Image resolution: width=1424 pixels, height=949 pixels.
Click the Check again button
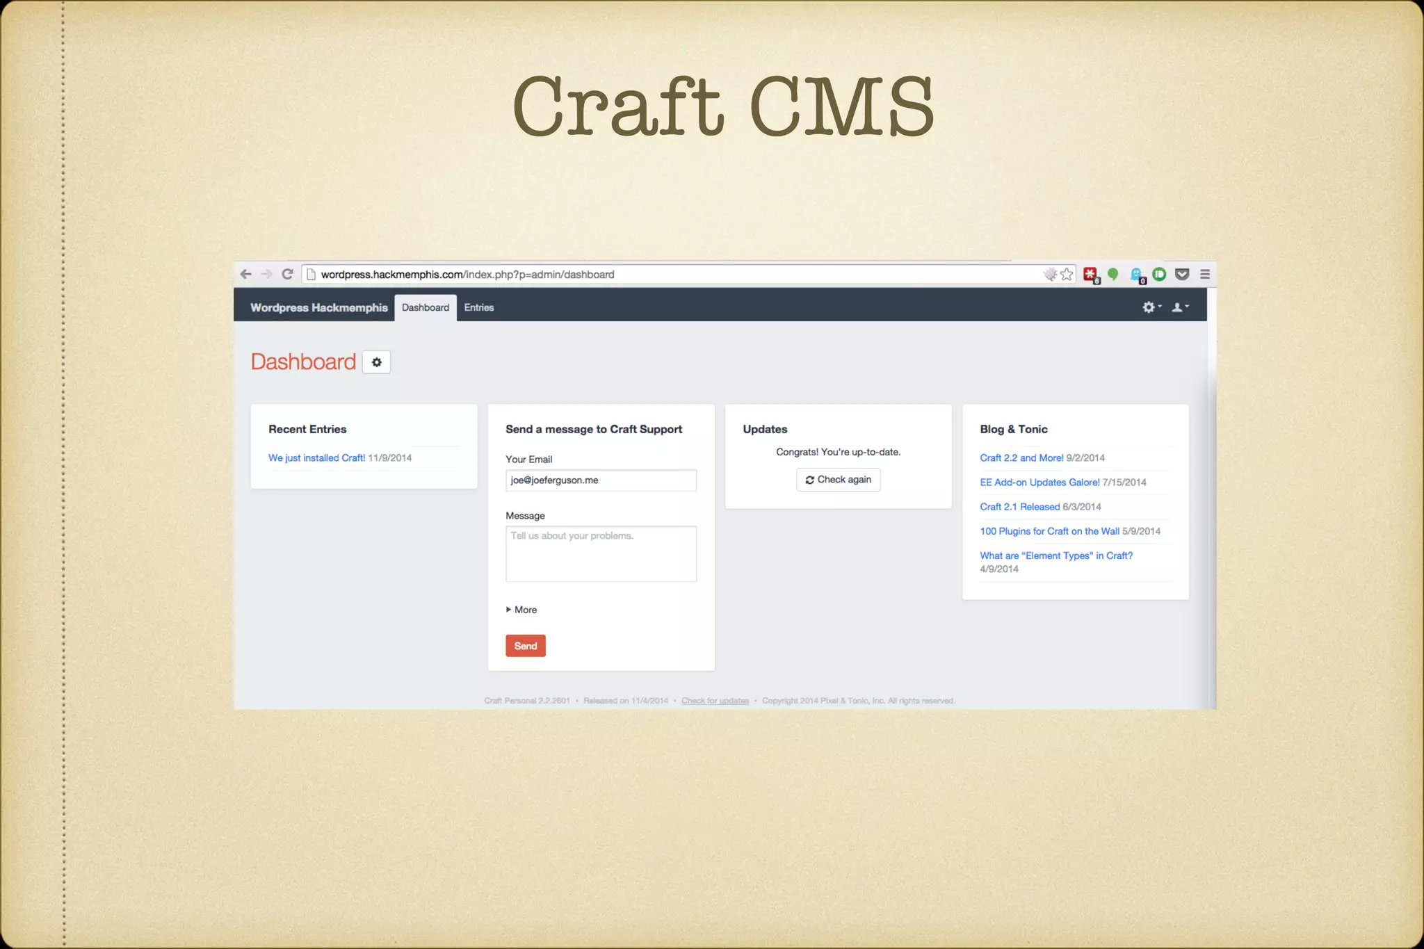coord(838,480)
